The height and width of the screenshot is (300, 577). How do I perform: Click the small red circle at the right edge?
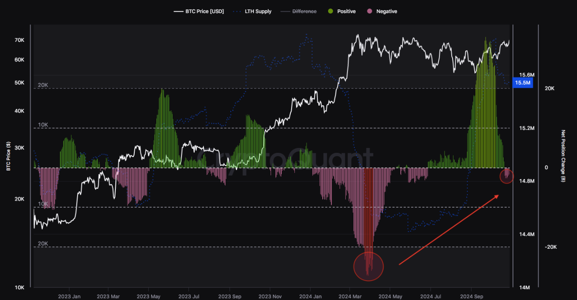506,177
